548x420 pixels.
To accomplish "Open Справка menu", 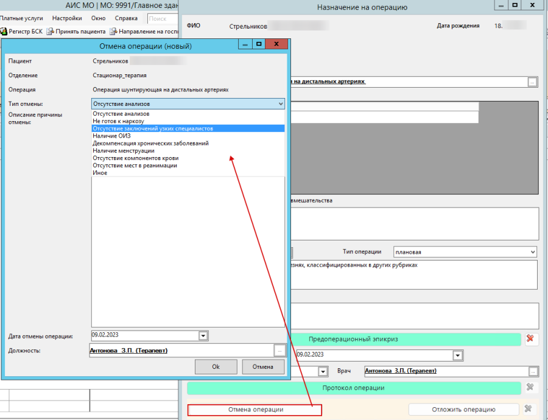I will [x=126, y=18].
